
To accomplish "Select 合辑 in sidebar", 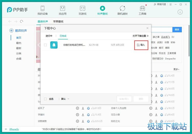I will point(19,59).
